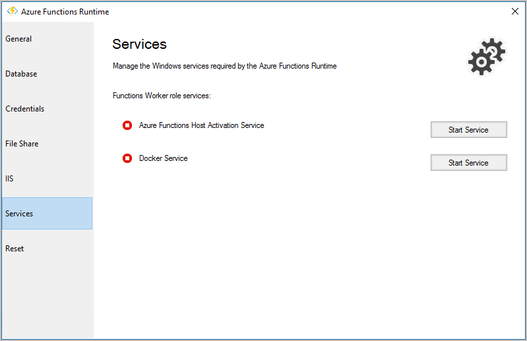Switch to the Database tab
Screen dimensions: 527x341
pyautogui.click(x=47, y=74)
